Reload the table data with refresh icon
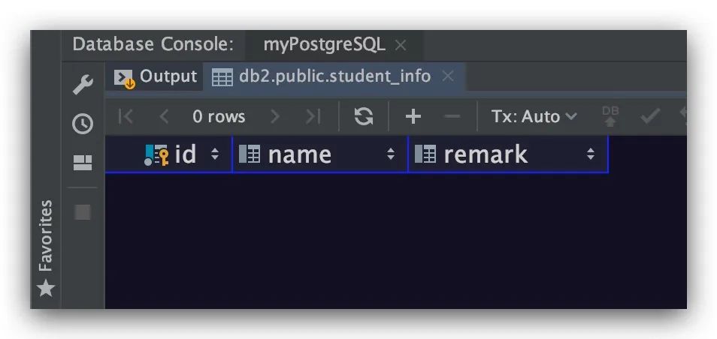The image size is (717, 339). point(364,117)
